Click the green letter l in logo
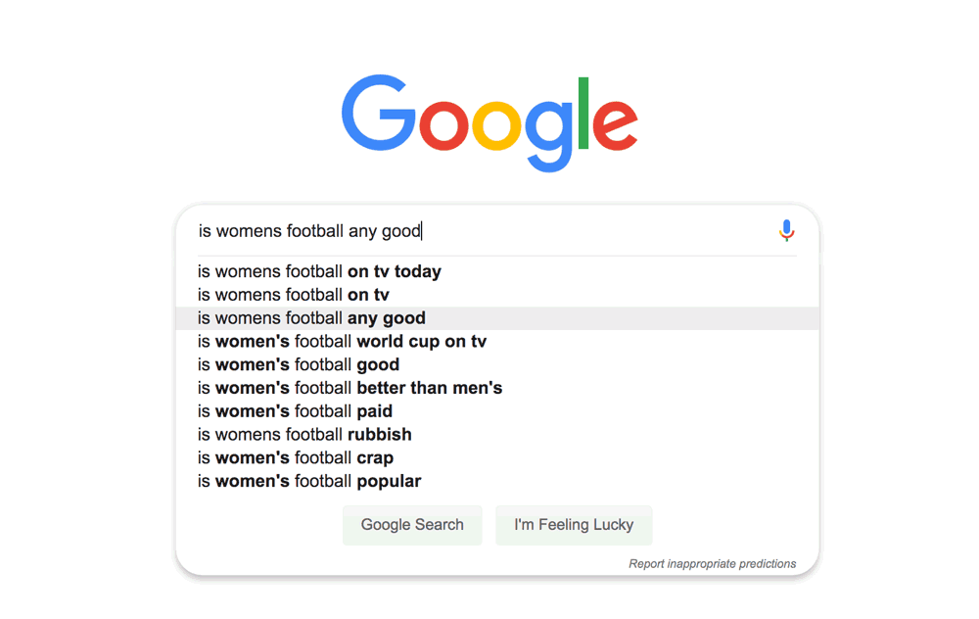Image resolution: width=979 pixels, height=619 pixels. 583,113
